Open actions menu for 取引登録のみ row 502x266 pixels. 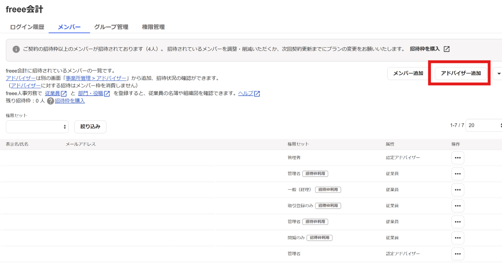[458, 206]
